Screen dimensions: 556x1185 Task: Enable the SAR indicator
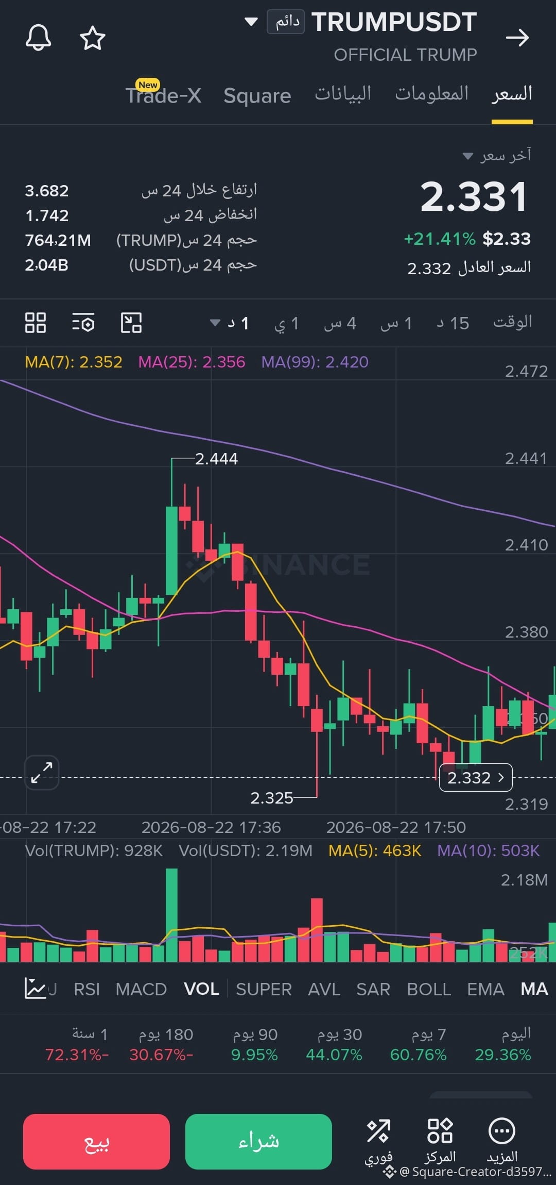(x=373, y=989)
